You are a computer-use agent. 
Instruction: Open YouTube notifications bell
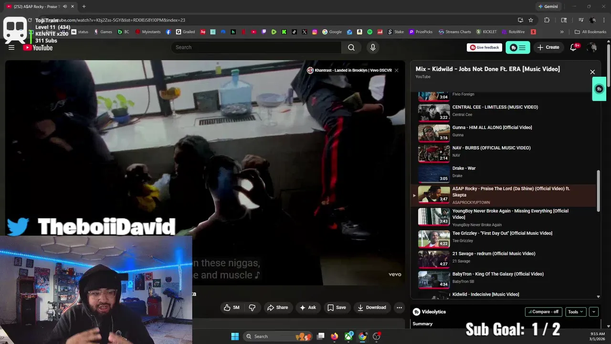point(573,47)
